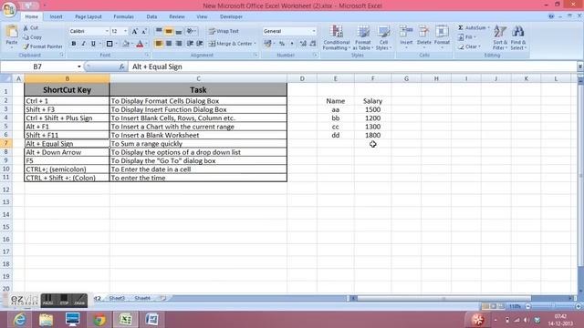The height and width of the screenshot is (328, 584).
Task: Open Find & Select menu
Action: click(x=518, y=37)
